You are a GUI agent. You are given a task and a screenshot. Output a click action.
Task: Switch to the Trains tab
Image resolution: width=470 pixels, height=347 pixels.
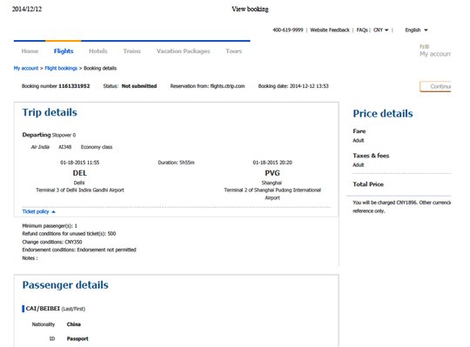click(x=131, y=51)
